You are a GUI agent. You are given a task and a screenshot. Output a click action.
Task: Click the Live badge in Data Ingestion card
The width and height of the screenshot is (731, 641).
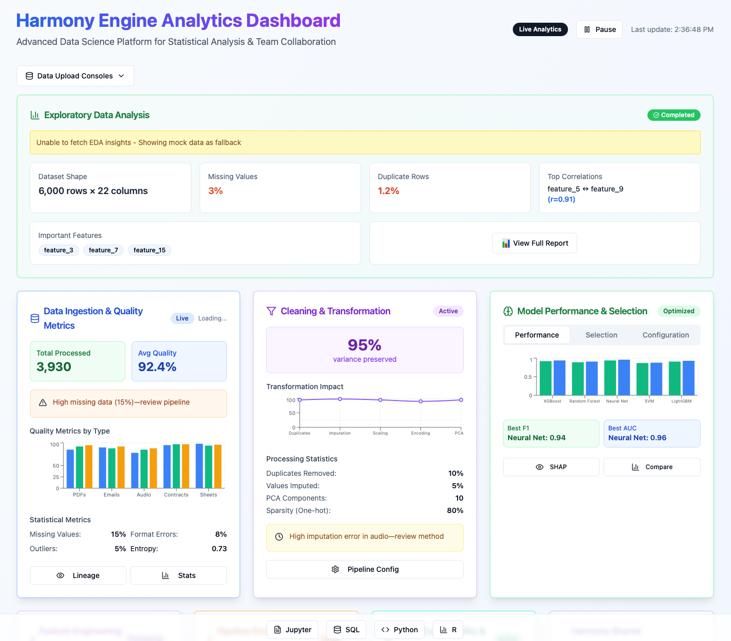click(x=182, y=318)
